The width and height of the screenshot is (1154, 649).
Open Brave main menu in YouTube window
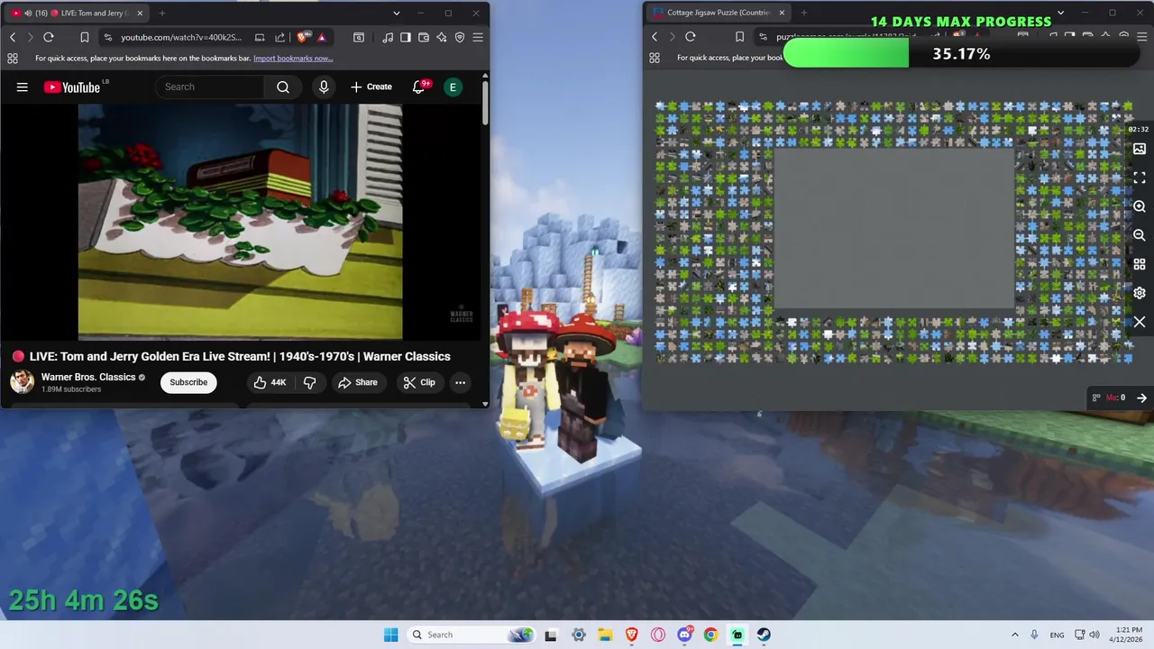(x=478, y=37)
